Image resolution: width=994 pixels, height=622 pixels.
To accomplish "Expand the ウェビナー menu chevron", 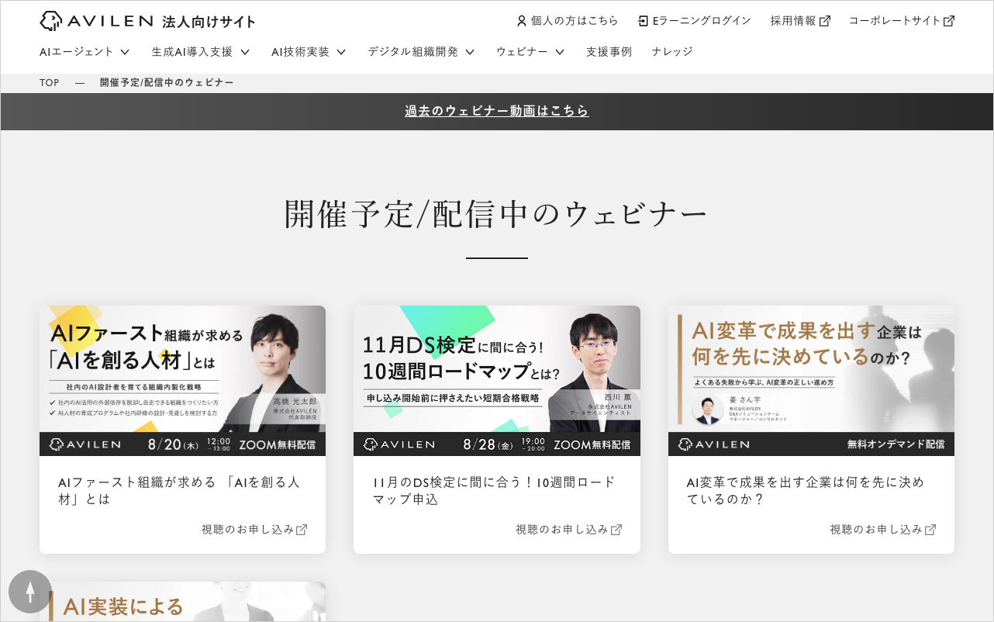I will [x=560, y=52].
